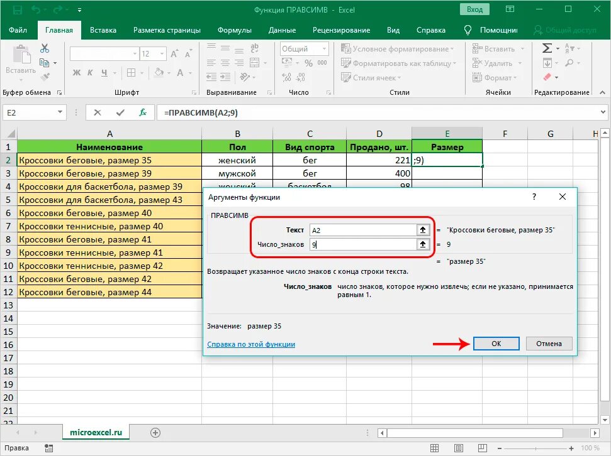This screenshot has width=611, height=456.
Task: Click the Число_знаков argument input field
Action: click(363, 244)
